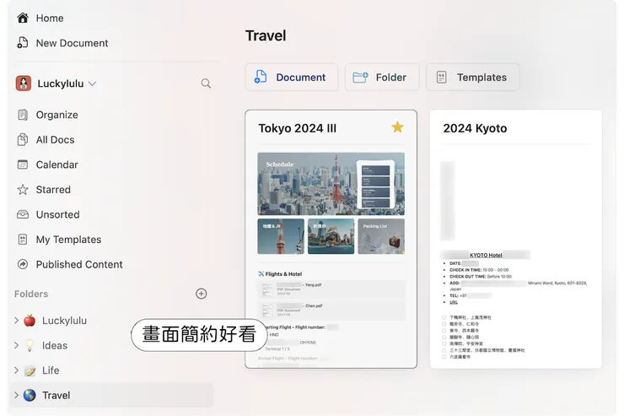Check the fifth Kyoto checklist box

click(444, 343)
